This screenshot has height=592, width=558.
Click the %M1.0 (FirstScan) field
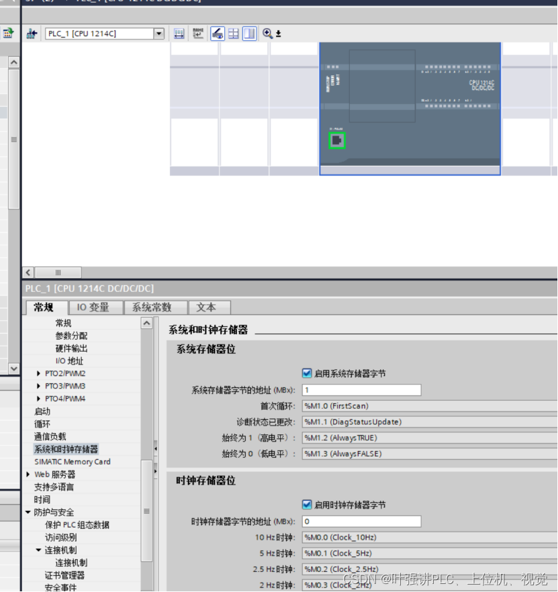click(x=430, y=406)
